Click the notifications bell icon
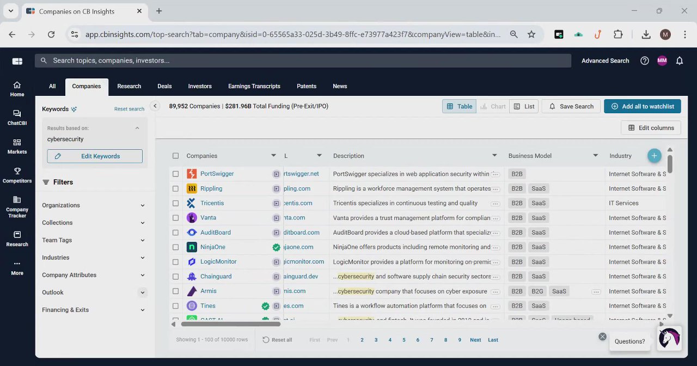This screenshot has height=366, width=697. point(680,60)
